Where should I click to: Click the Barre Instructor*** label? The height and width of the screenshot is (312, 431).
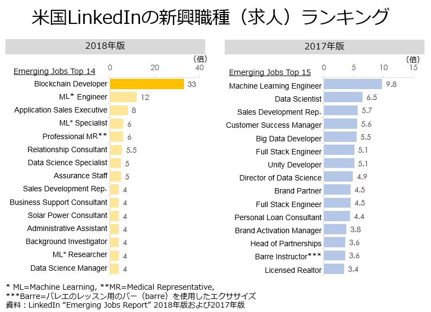[x=288, y=257]
